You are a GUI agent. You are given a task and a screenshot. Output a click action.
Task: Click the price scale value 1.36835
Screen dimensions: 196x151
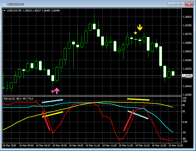pyautogui.click(x=187, y=17)
